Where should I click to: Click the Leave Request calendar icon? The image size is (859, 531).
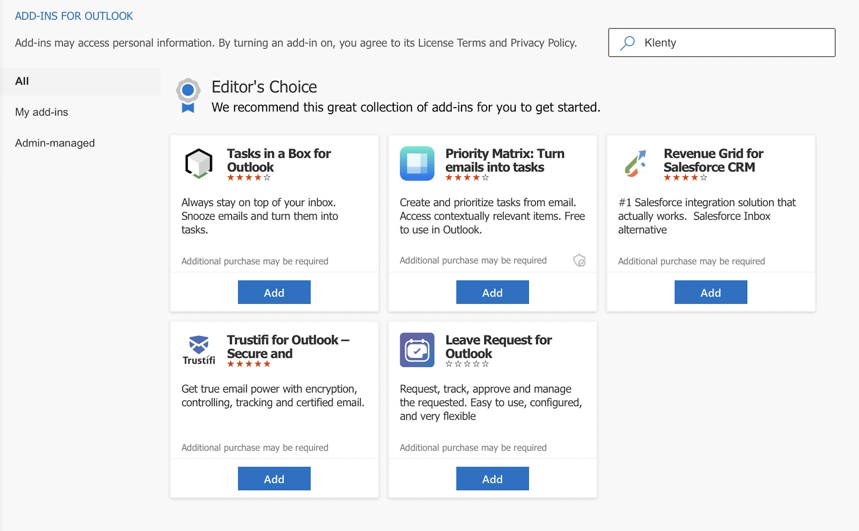417,350
